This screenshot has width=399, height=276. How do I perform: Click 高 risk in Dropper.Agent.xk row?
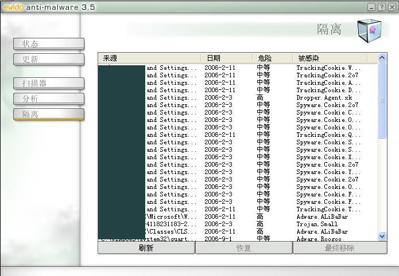coord(260,97)
